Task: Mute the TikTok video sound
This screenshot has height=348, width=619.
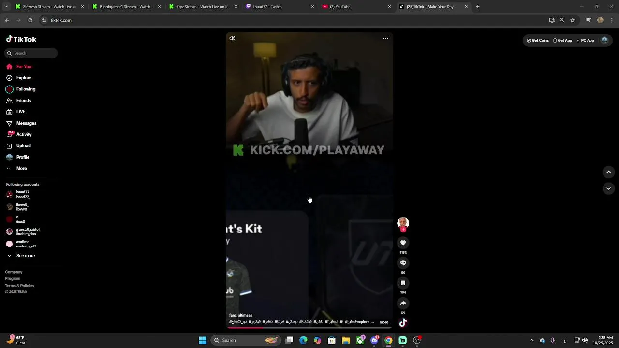Action: click(232, 38)
